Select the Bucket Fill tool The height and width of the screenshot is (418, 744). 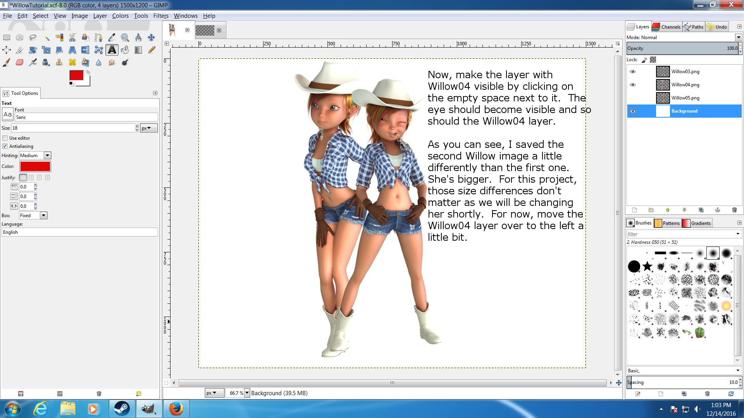point(125,50)
